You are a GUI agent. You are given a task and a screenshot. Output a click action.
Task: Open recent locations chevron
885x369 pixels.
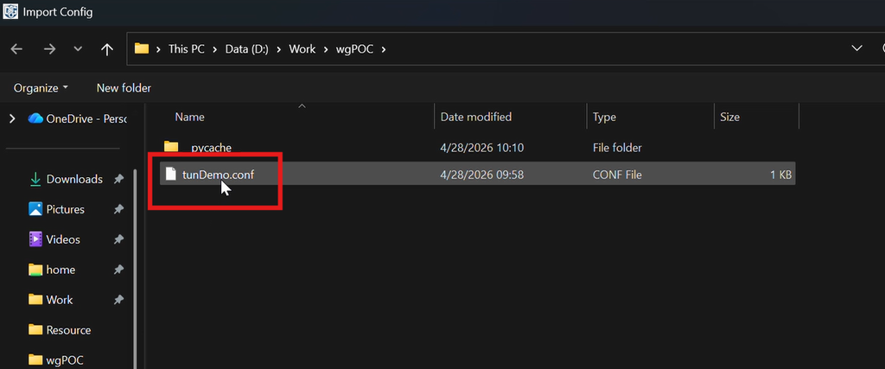tap(79, 49)
